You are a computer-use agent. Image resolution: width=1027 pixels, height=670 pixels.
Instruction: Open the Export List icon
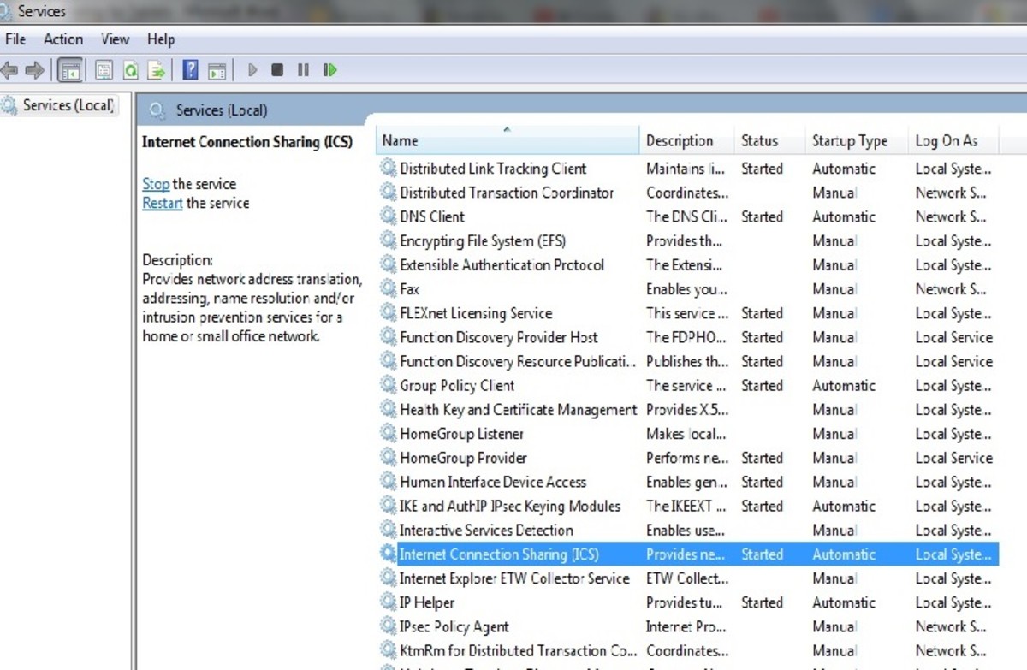pos(157,69)
